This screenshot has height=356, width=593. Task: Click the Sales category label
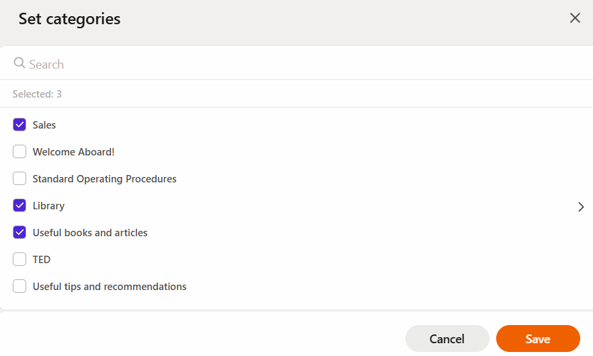[x=44, y=125]
